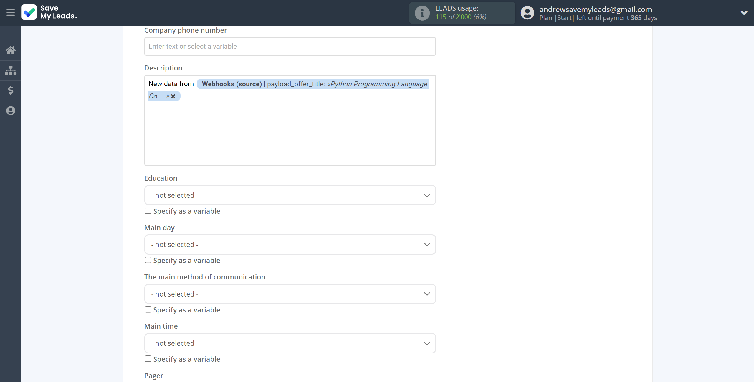
Task: Click the Plan Start payment info text
Action: (598, 18)
